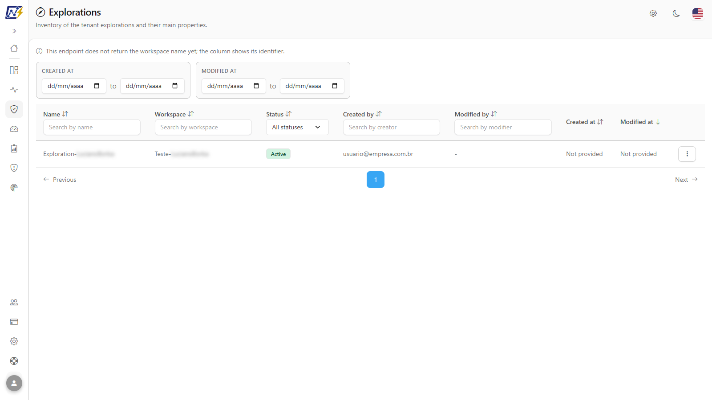The width and height of the screenshot is (712, 400).
Task: Open the dashboard layout icon in the sidebar
Action: 14,70
